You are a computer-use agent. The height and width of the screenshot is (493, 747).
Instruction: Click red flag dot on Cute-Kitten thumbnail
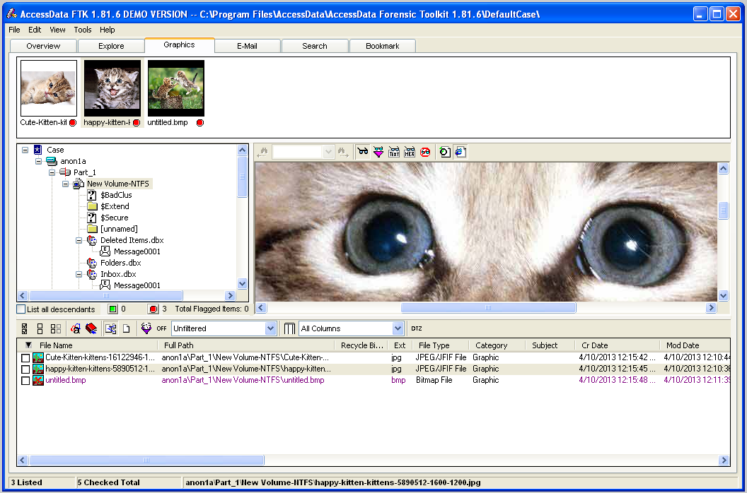coord(72,123)
